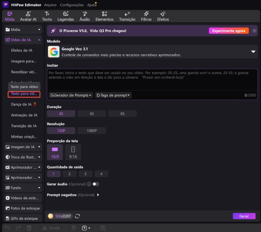Click the shield marker icon in bottom toolbar
This screenshot has height=232, width=261.
click(73, 228)
